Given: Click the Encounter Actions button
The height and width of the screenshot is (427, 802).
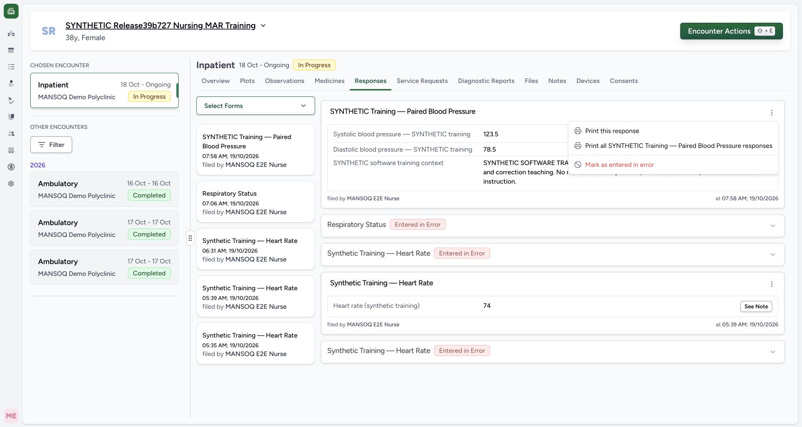Looking at the screenshot, I should [731, 31].
